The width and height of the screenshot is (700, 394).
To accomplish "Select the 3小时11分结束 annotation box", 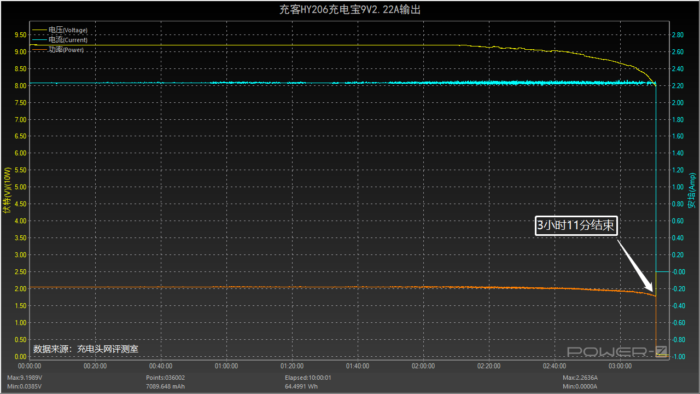I will click(x=576, y=225).
